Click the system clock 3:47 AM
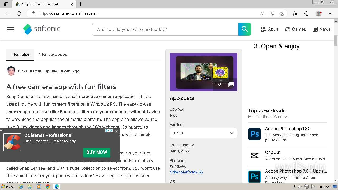Viewport: 338px width, 190px height. pos(325,187)
